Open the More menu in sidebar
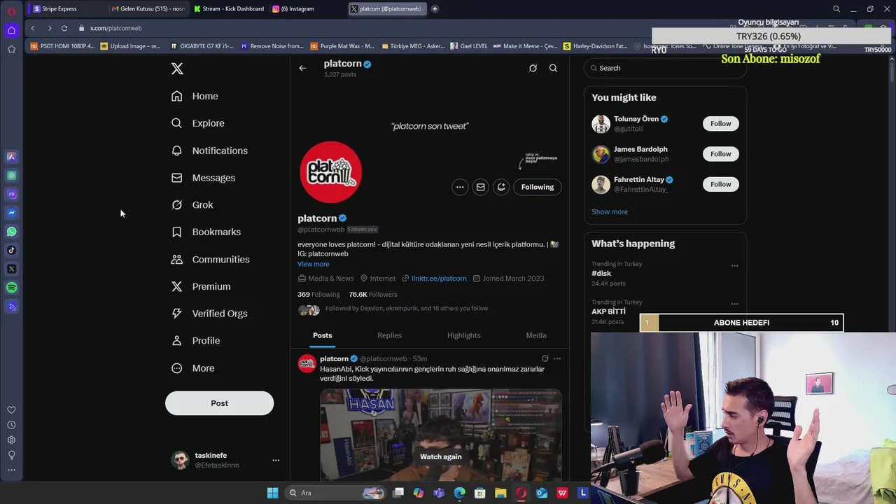Screen dimensions: 896x504 (193, 368)
